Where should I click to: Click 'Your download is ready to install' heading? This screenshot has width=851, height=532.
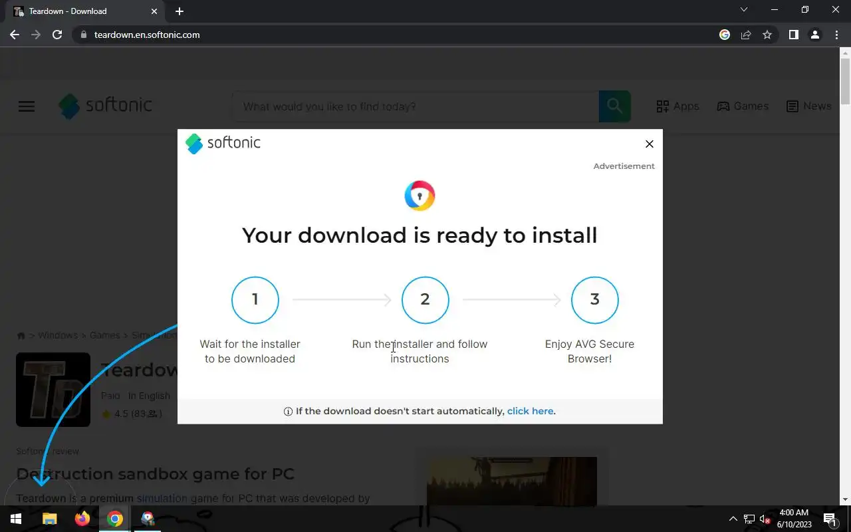(x=420, y=235)
